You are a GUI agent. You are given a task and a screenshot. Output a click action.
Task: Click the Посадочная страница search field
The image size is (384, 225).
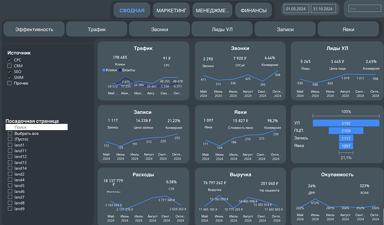[37, 127]
